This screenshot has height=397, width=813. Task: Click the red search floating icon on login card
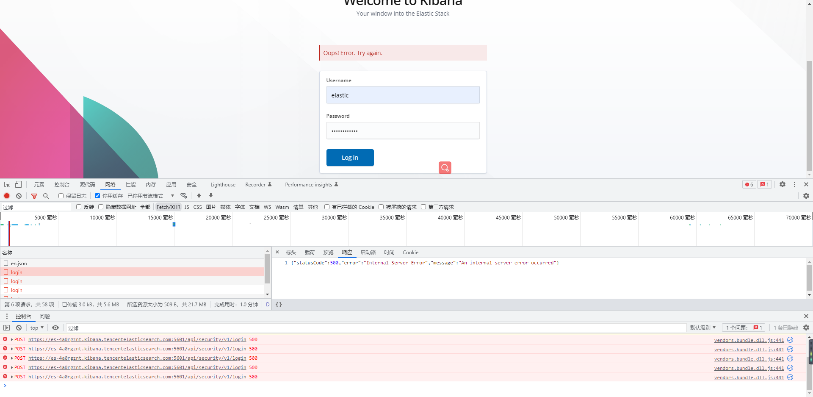coord(445,168)
